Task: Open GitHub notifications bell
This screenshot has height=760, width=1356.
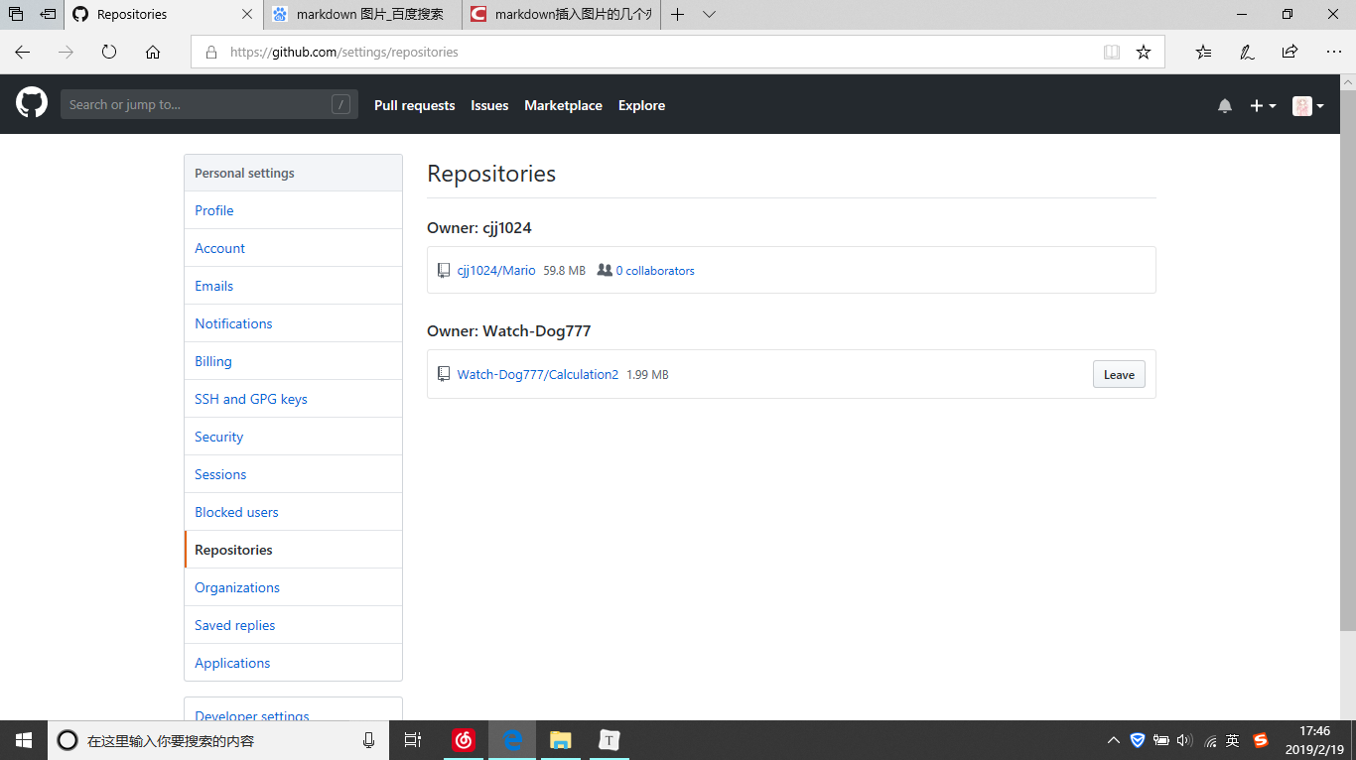Action: pyautogui.click(x=1224, y=105)
